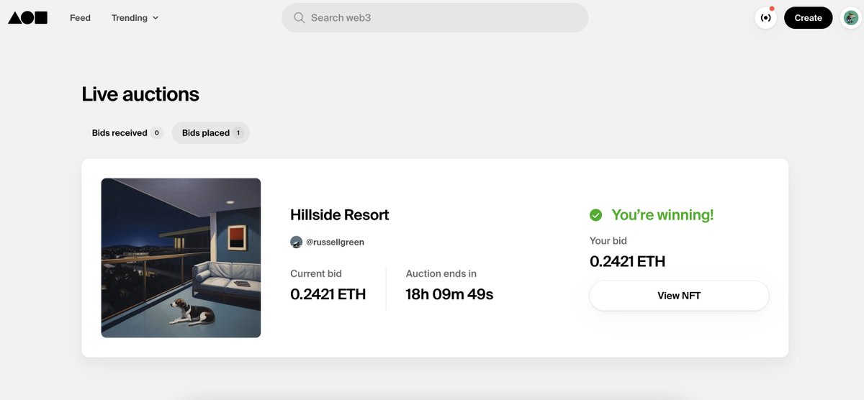Open the live activity notifications icon
Screen dimensions: 864x400
[x=766, y=18]
